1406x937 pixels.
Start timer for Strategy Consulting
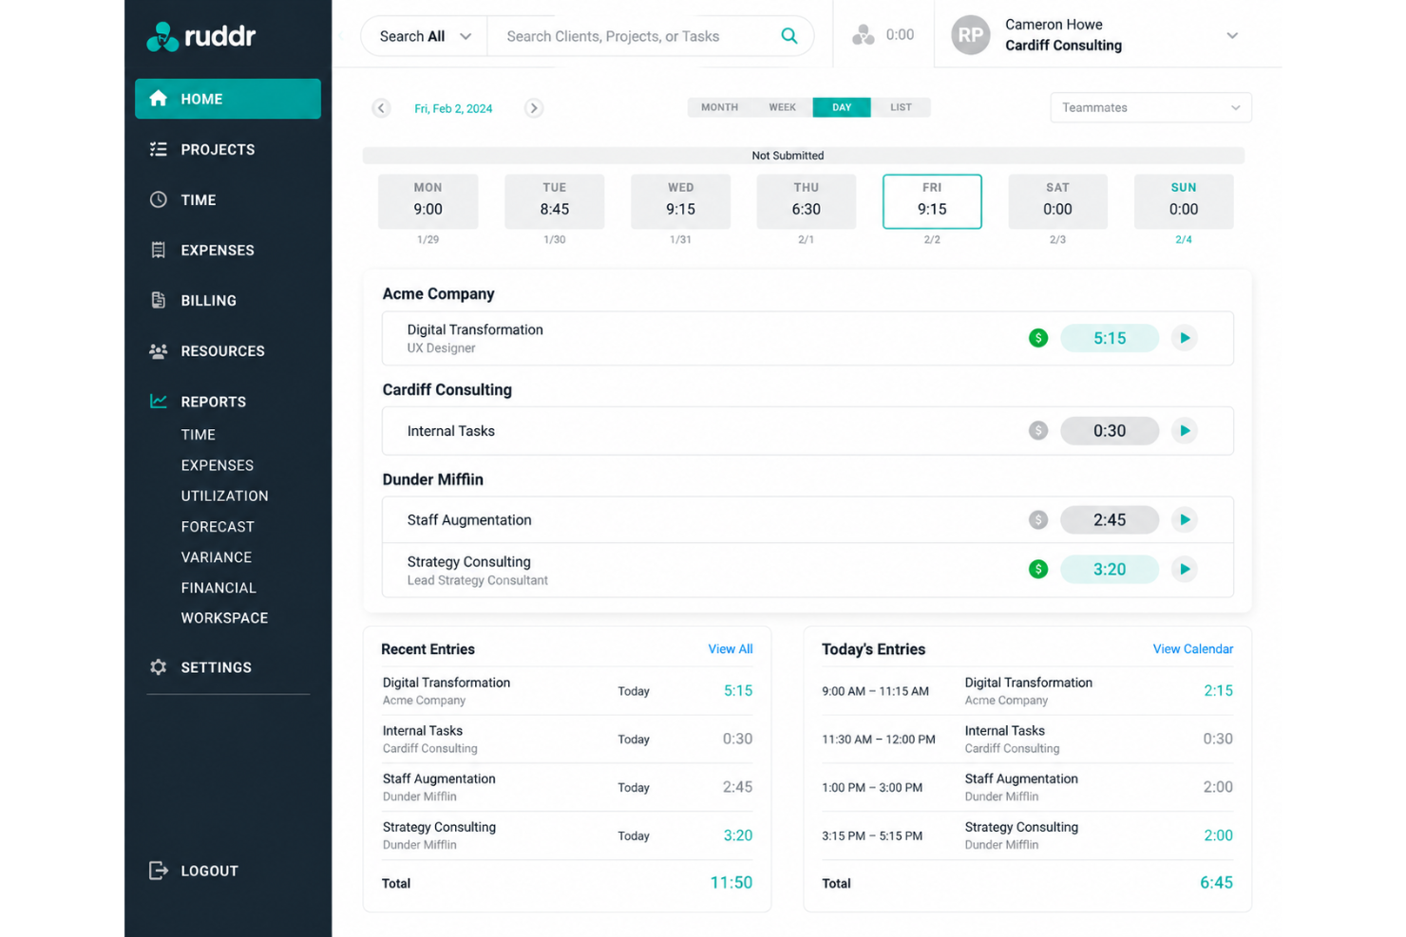tap(1185, 570)
